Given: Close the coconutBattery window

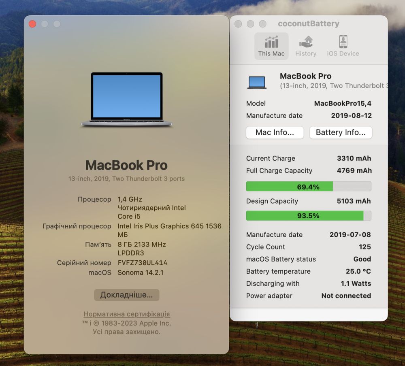Looking at the screenshot, I should (238, 24).
